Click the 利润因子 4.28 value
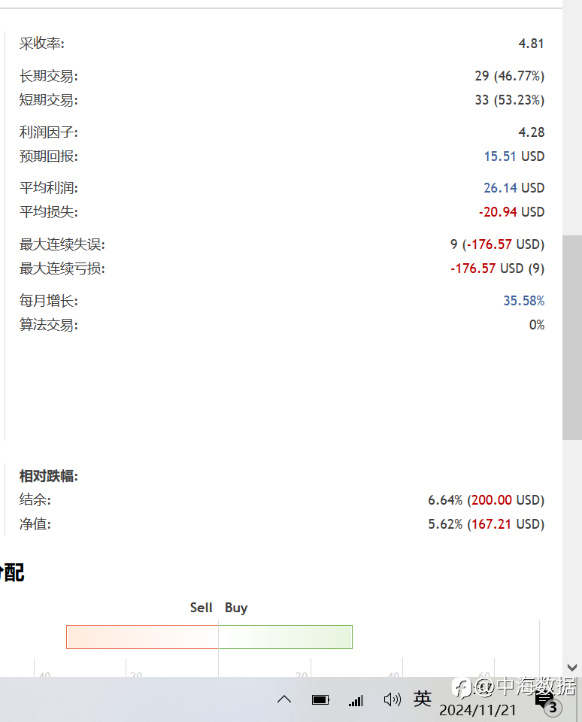Screen dimensions: 582x722 (x=532, y=132)
